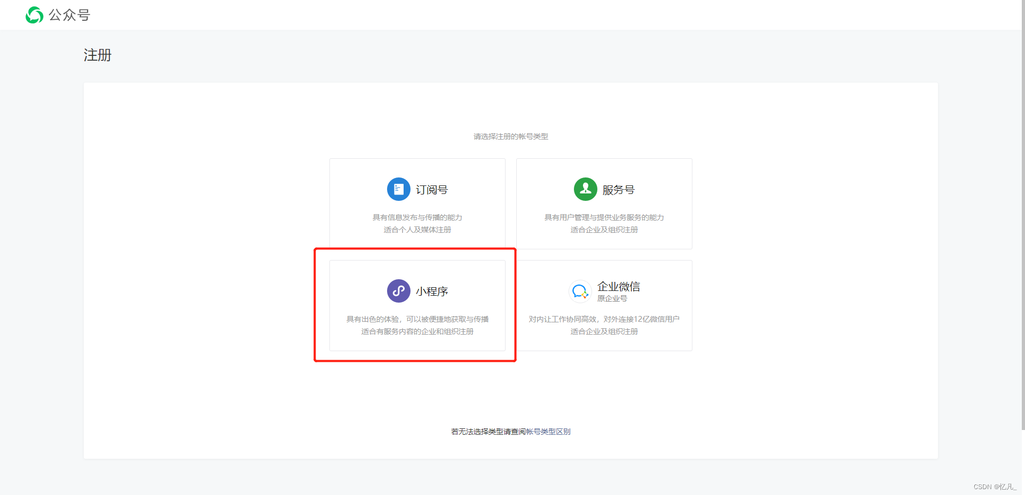
Task: Click the 企业微信 chat bubble icon
Action: 580,291
